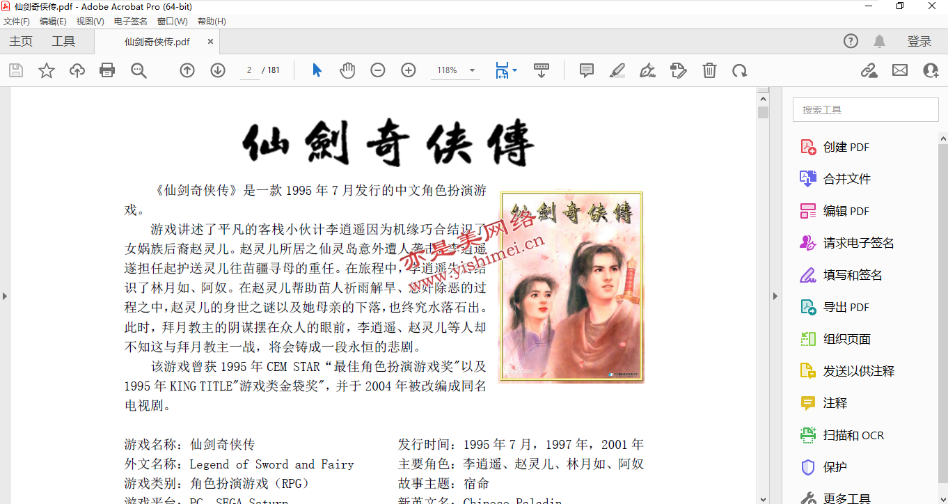Collapse the right tools pane
Screen dimensions: 948x504
pyautogui.click(x=776, y=296)
